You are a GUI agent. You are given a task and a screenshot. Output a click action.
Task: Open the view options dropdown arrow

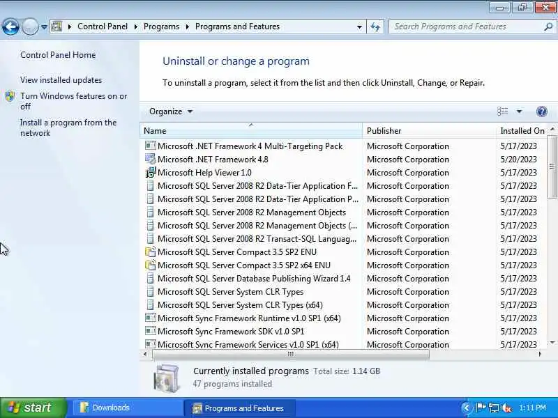coord(519,111)
